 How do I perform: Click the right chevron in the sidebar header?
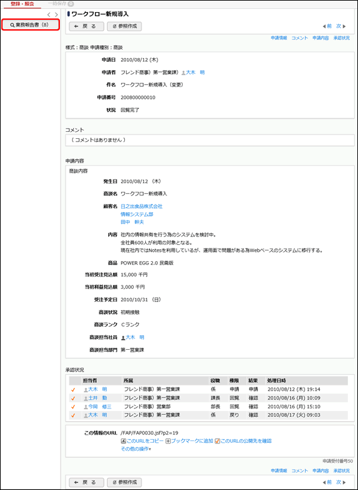(56, 15)
